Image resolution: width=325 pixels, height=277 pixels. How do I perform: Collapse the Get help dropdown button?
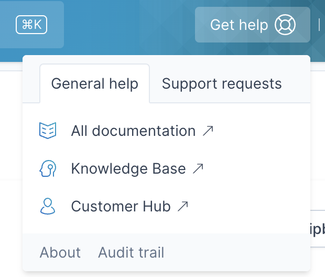tap(252, 25)
